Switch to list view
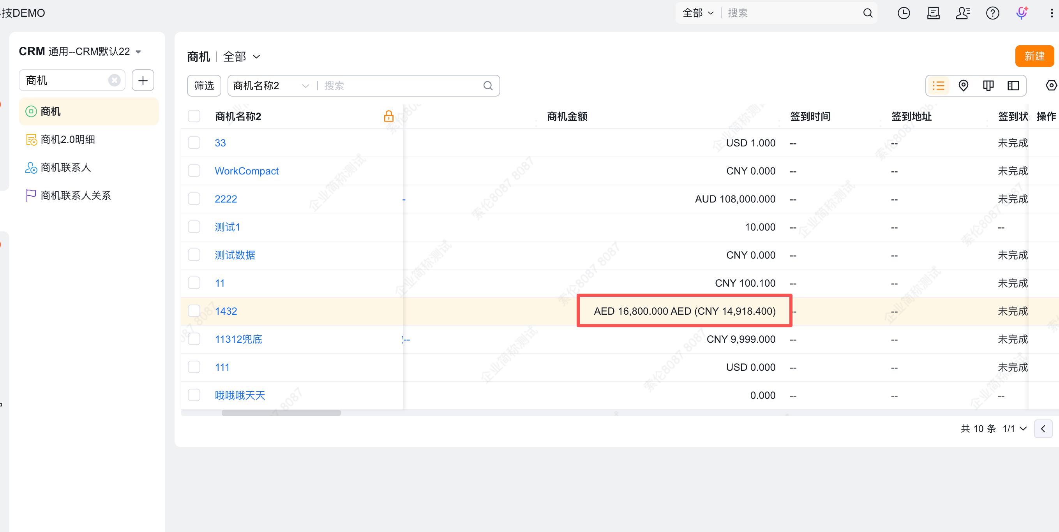Image resolution: width=1059 pixels, height=532 pixels. coord(939,85)
